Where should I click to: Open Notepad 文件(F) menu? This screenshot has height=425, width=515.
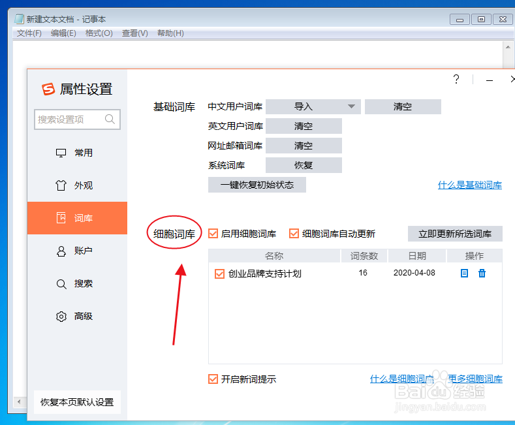pos(29,33)
